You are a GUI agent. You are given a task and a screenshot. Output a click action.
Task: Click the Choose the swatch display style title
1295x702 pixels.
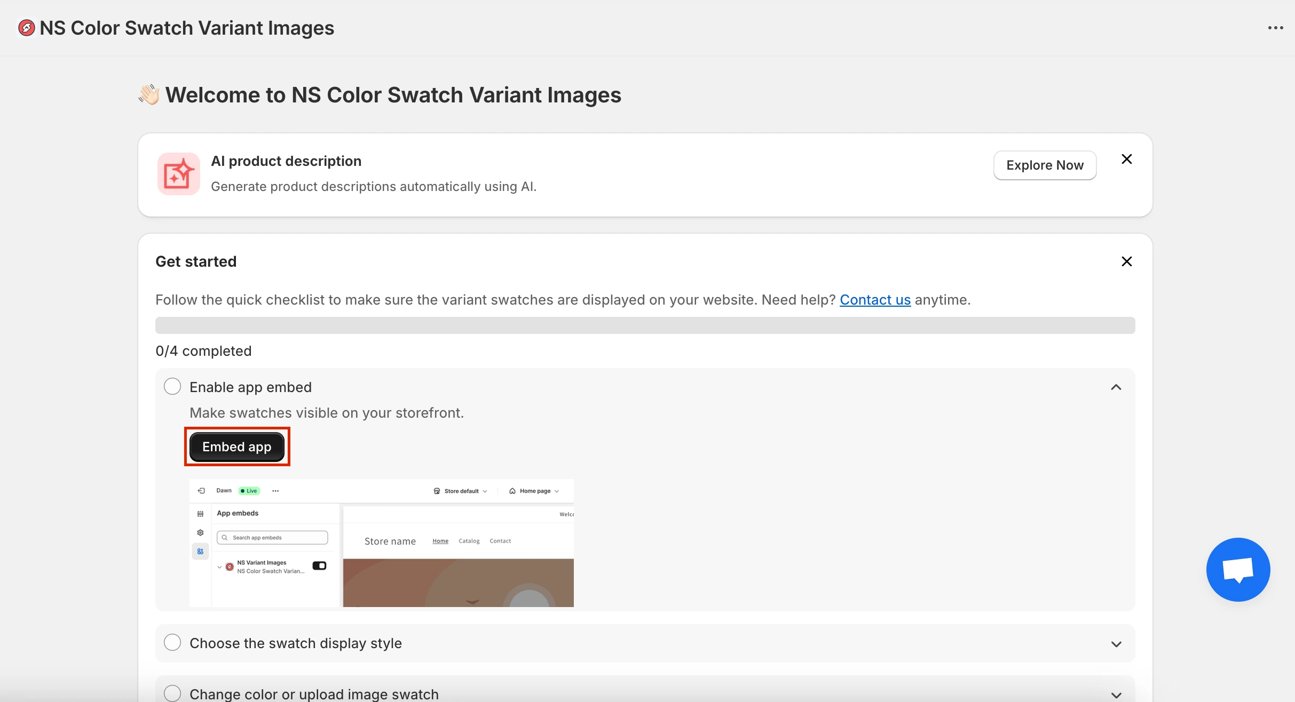tap(295, 643)
